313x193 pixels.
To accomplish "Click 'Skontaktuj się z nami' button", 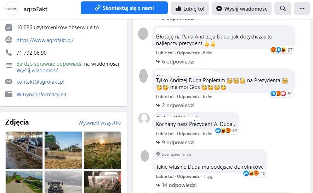I will [124, 8].
